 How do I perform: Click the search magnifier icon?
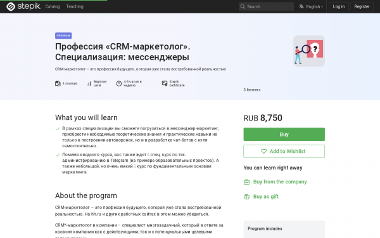coord(243,6)
